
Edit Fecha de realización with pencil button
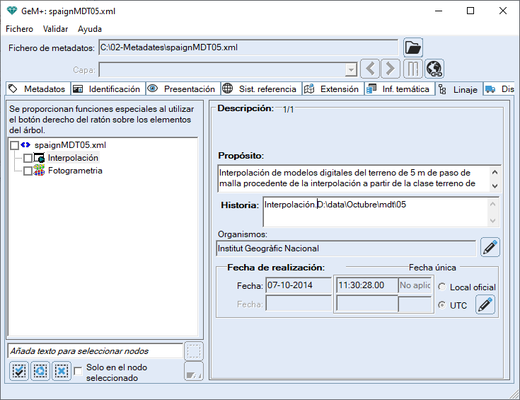pos(485,305)
